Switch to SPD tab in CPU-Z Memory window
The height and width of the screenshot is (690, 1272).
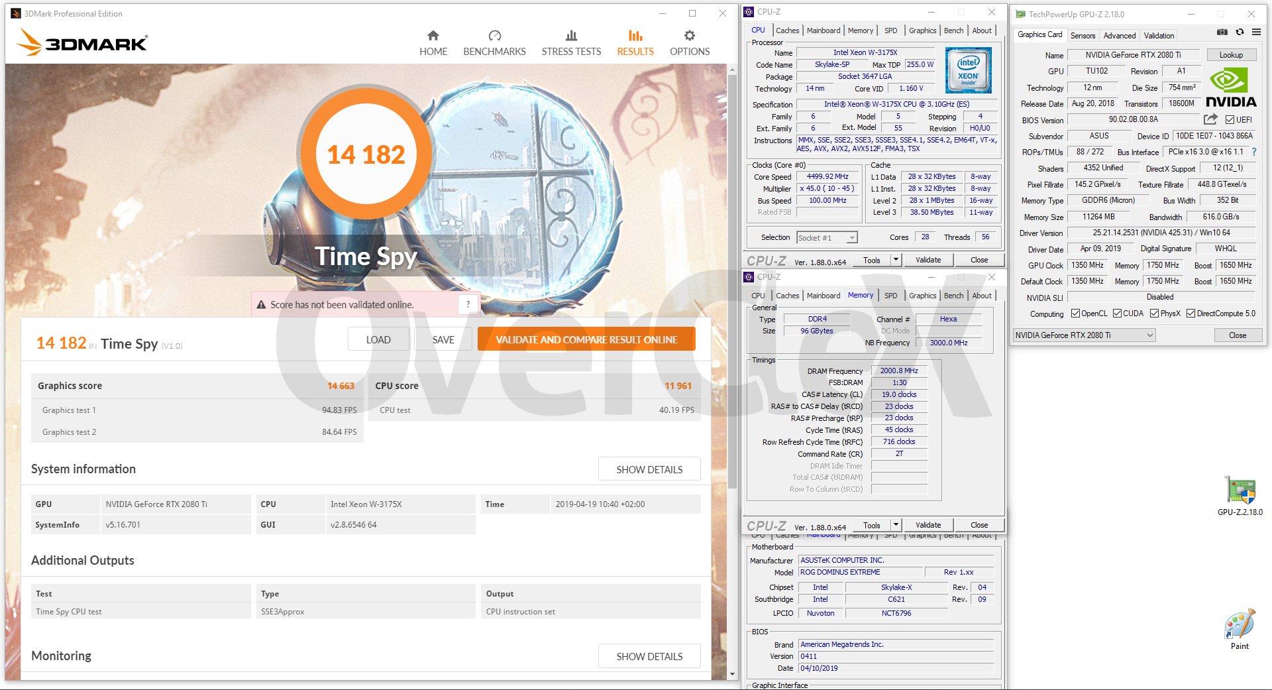890,296
